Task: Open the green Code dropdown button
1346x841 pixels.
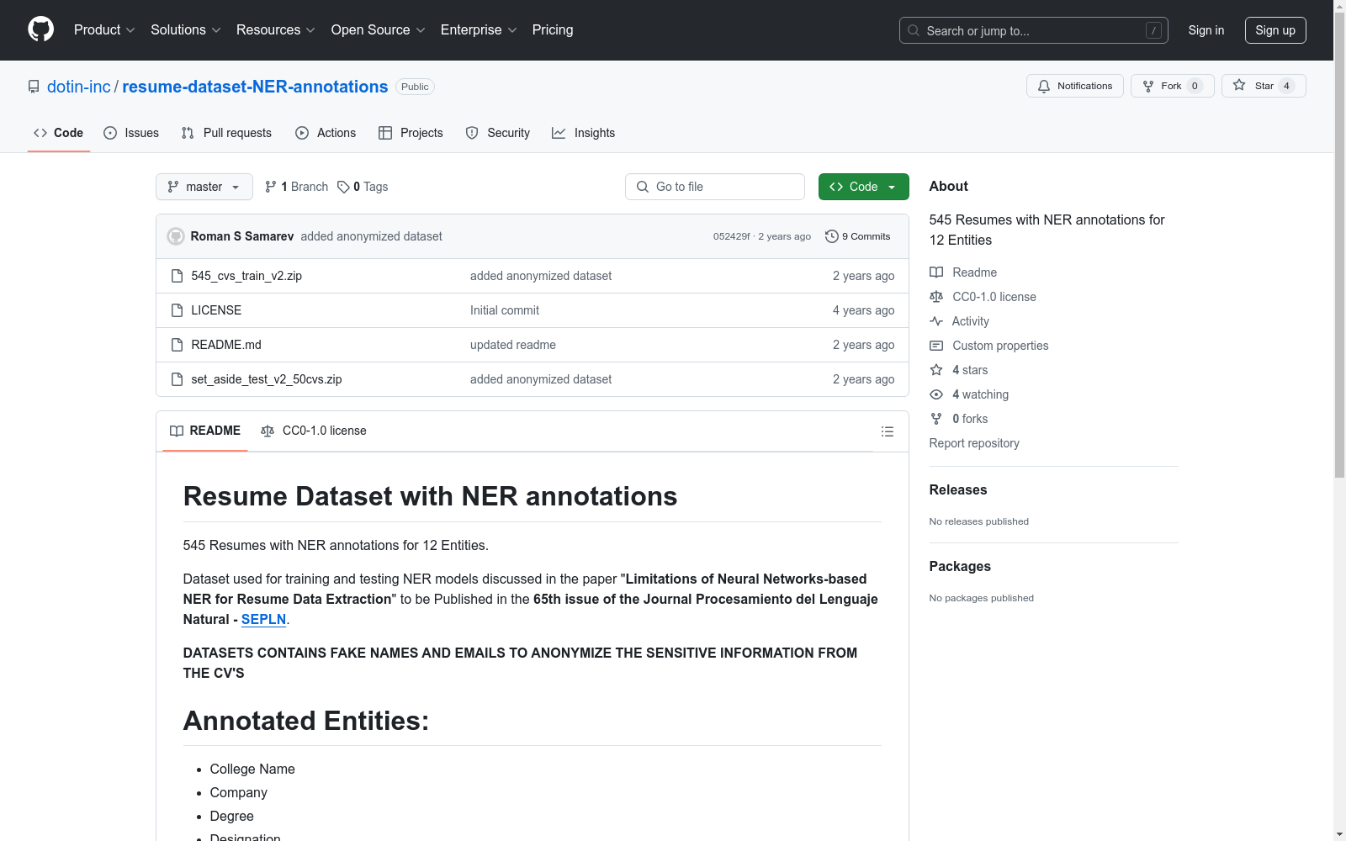Action: (x=863, y=187)
